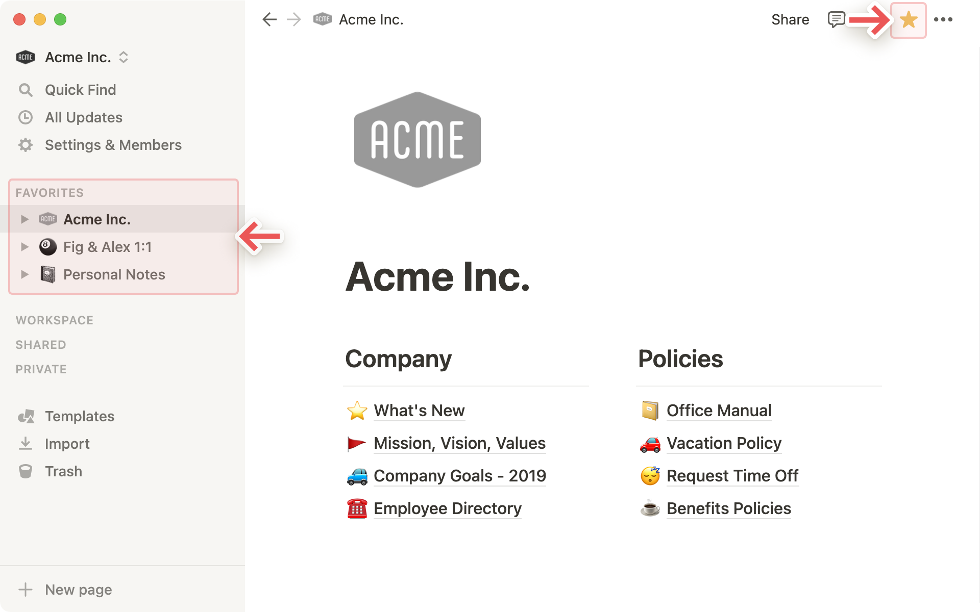
Task: Open Settings & Members panel
Action: [x=112, y=144]
